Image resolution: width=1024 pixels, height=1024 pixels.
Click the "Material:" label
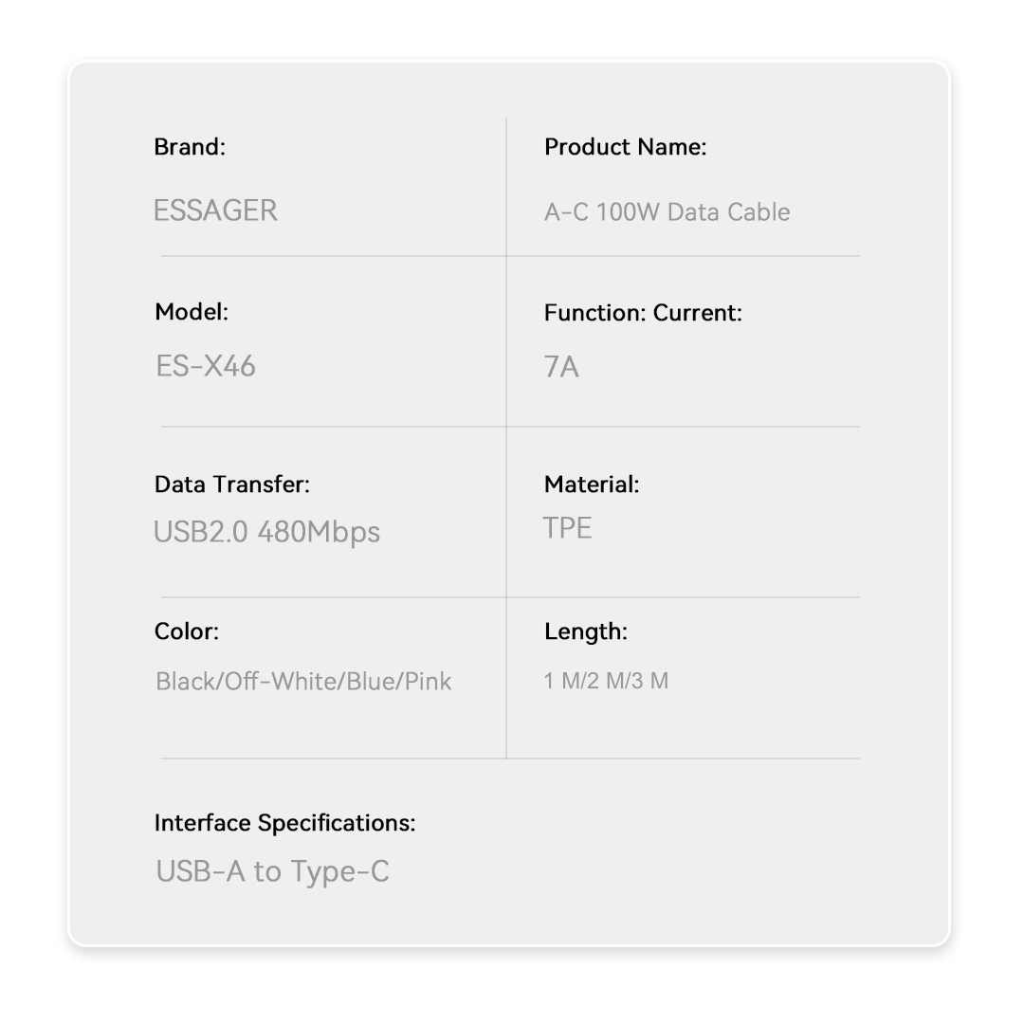(592, 485)
